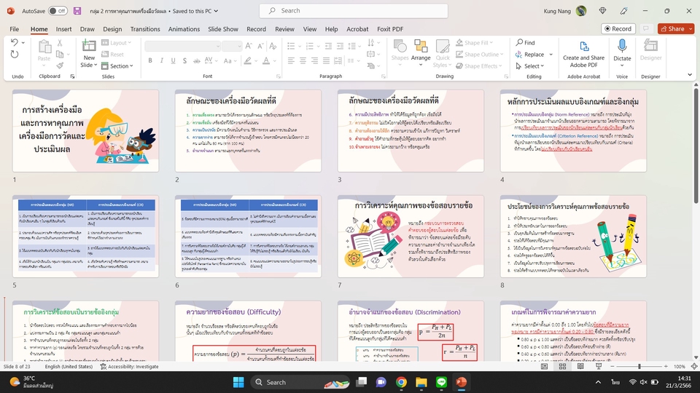The image size is (700, 393).
Task: Click the zoom out minus button
Action: (612, 366)
